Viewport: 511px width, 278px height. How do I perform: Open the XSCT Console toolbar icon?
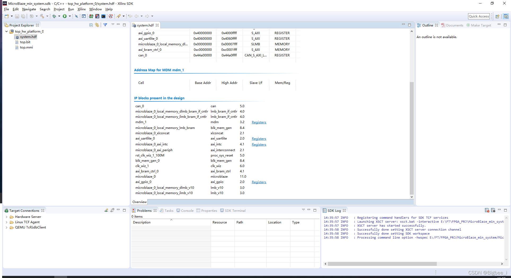tap(84, 16)
